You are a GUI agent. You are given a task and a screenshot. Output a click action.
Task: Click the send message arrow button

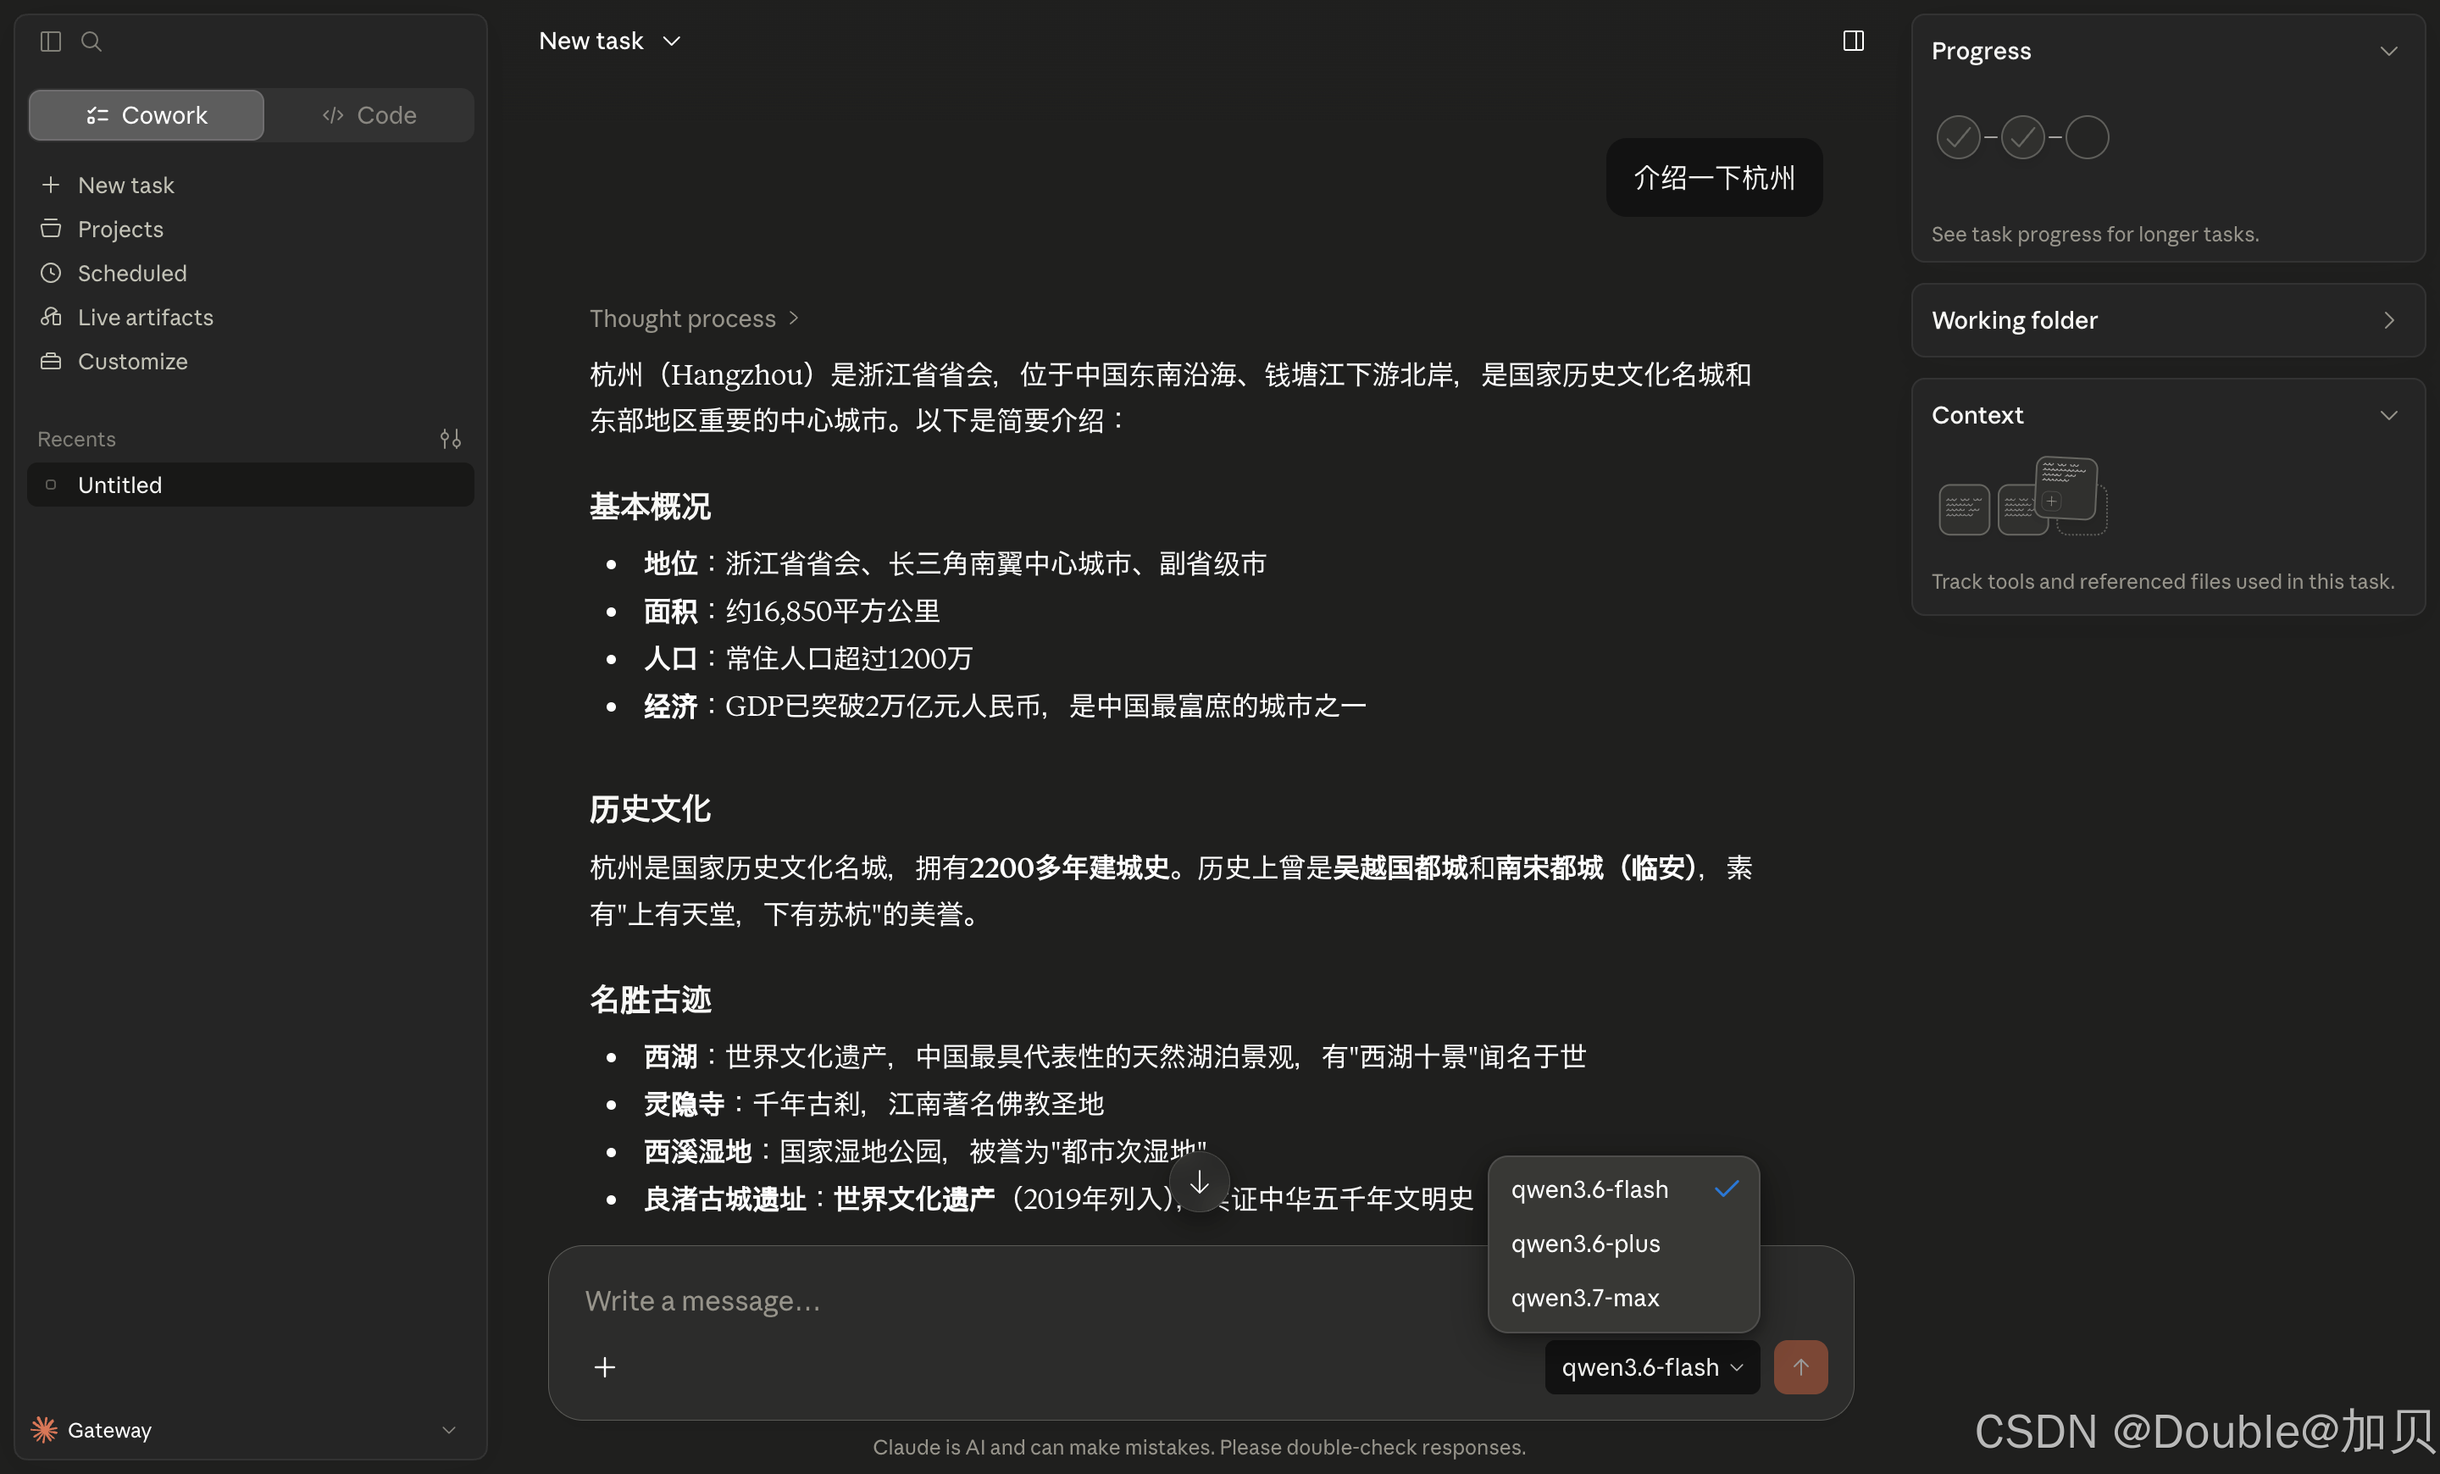tap(1800, 1367)
